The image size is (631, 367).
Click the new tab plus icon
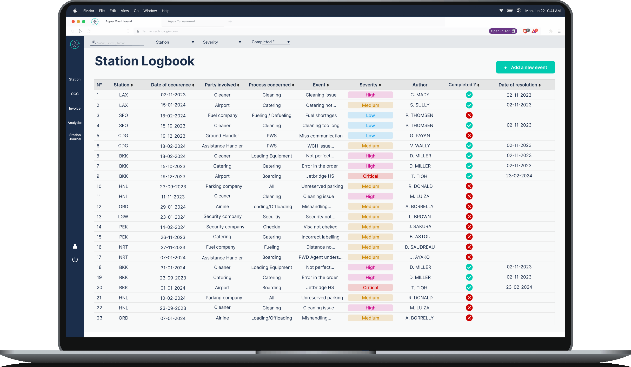pos(230,22)
